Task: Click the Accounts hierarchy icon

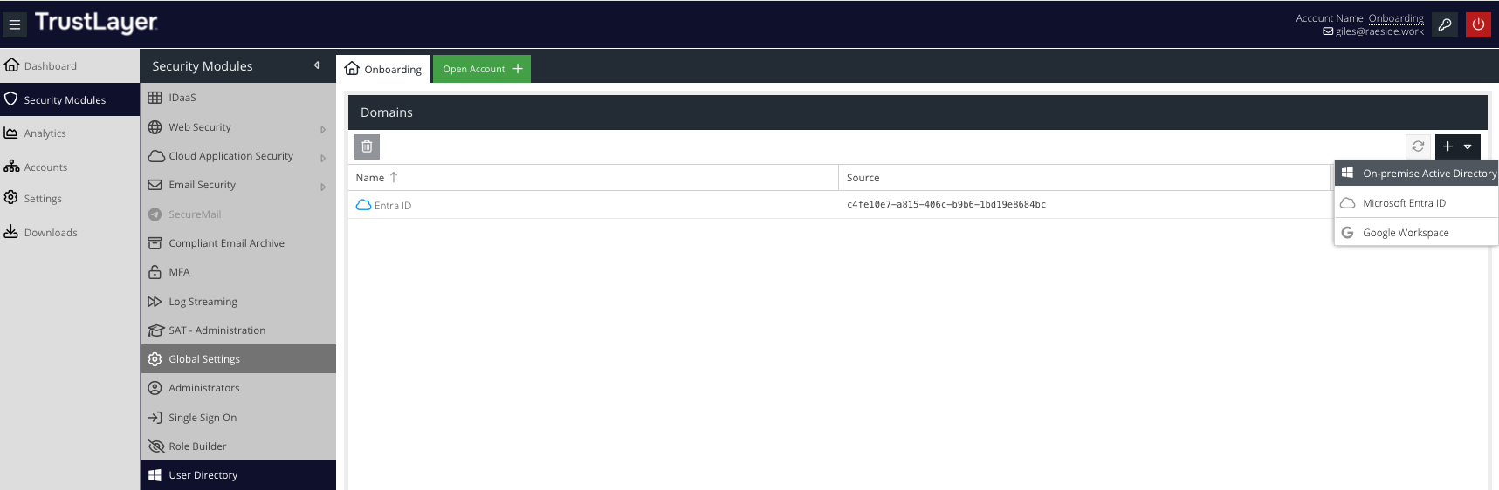Action: click(11, 166)
